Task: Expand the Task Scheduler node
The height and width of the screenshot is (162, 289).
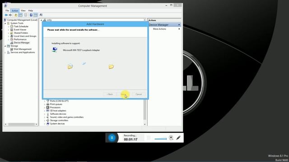Action: click(9, 27)
